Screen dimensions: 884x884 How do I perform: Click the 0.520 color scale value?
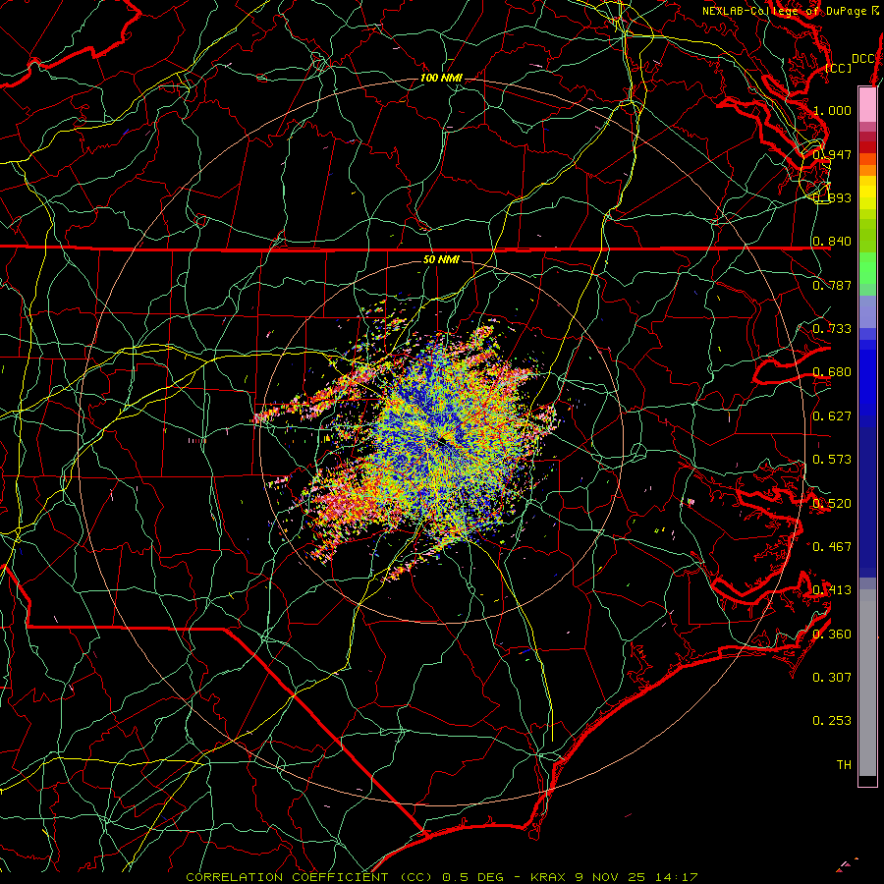tap(832, 504)
